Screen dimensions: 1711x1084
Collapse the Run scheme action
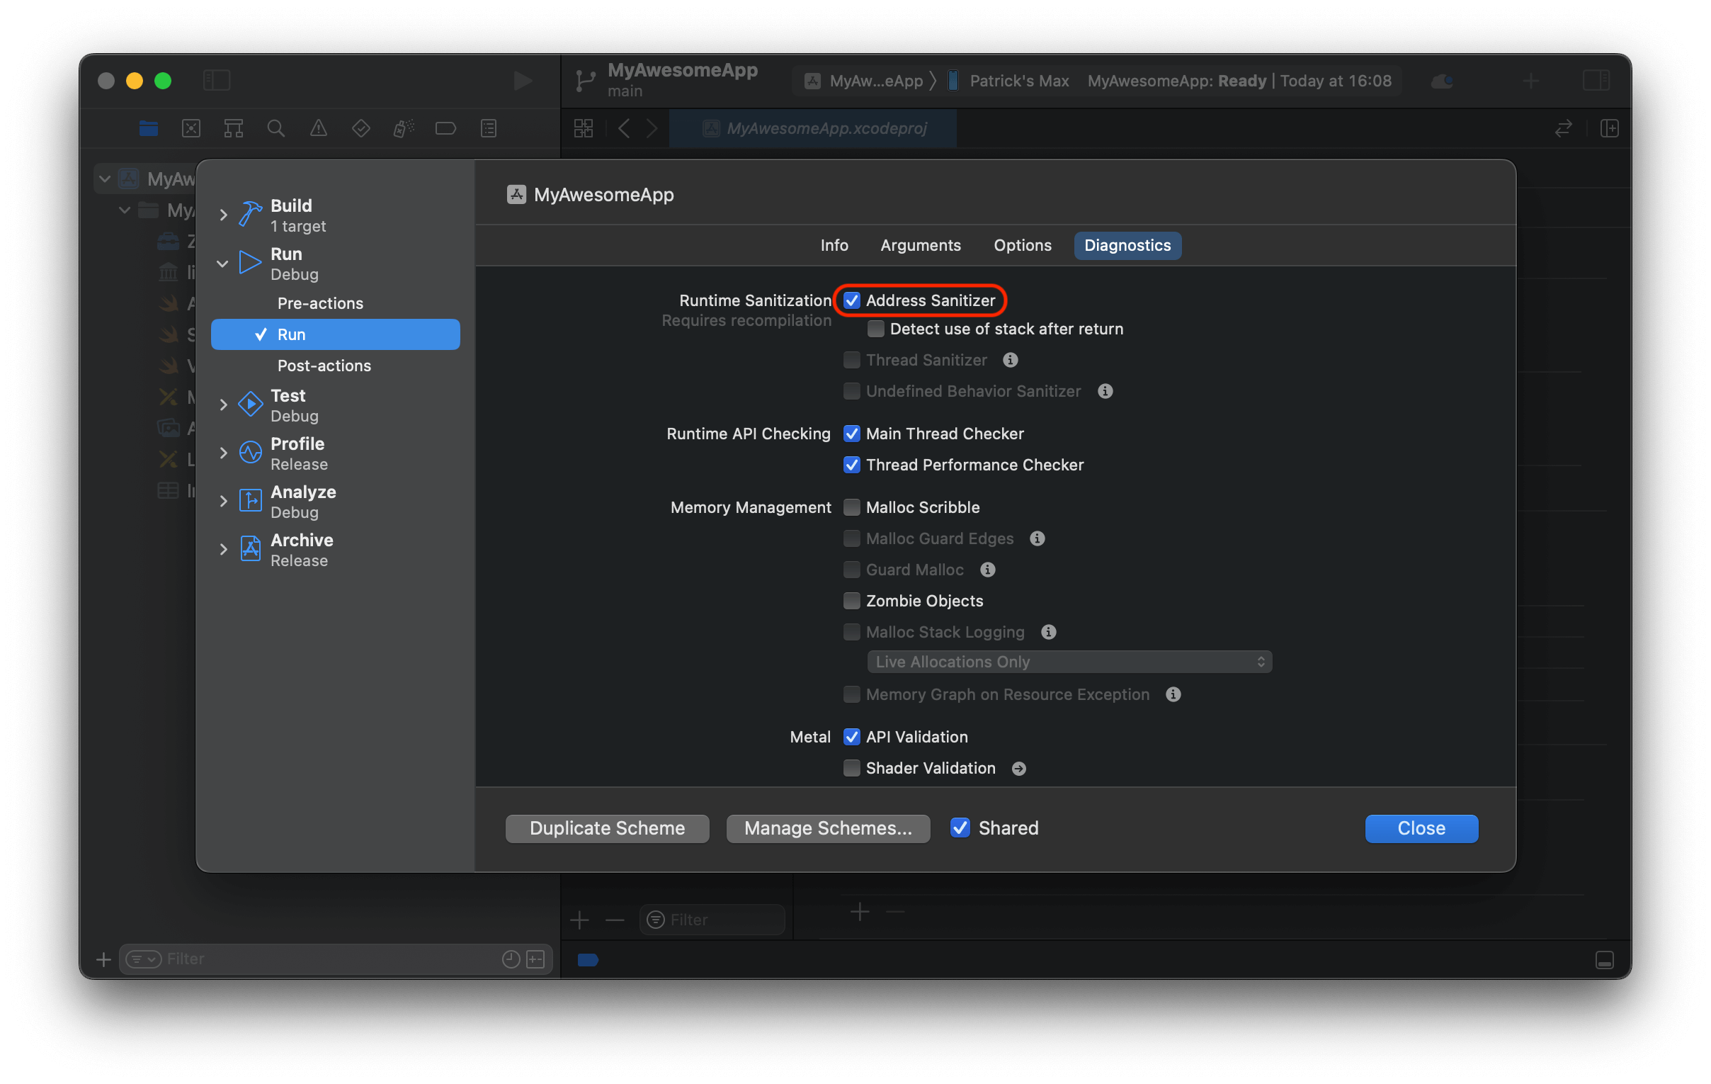click(222, 264)
